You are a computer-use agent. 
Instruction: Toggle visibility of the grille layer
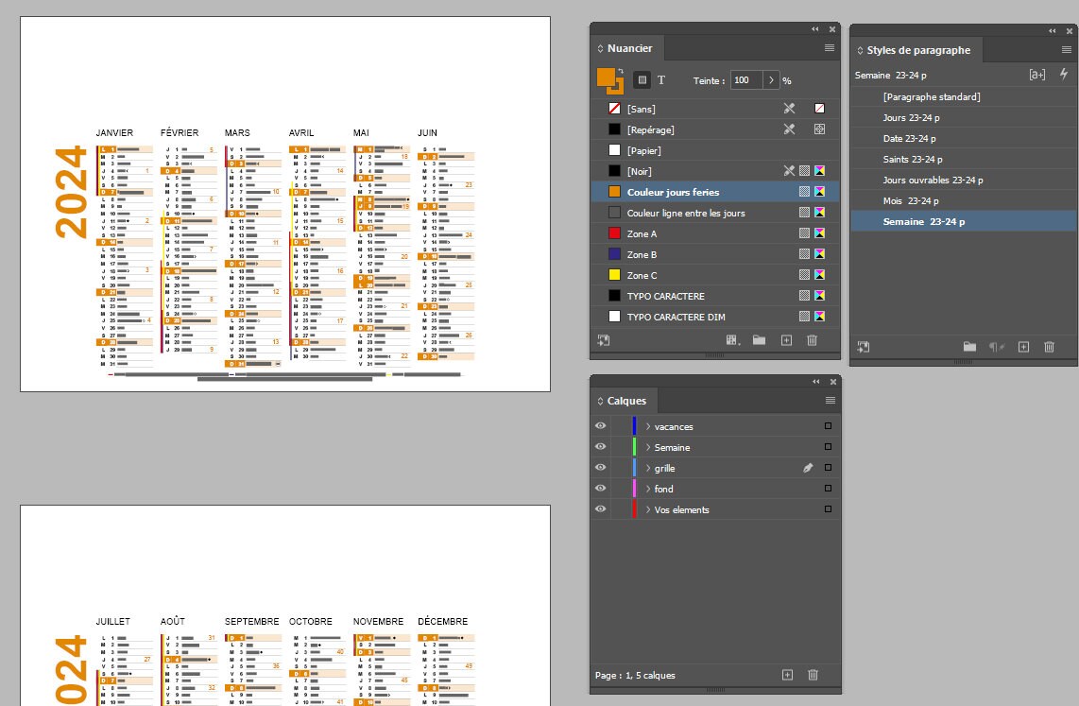600,467
